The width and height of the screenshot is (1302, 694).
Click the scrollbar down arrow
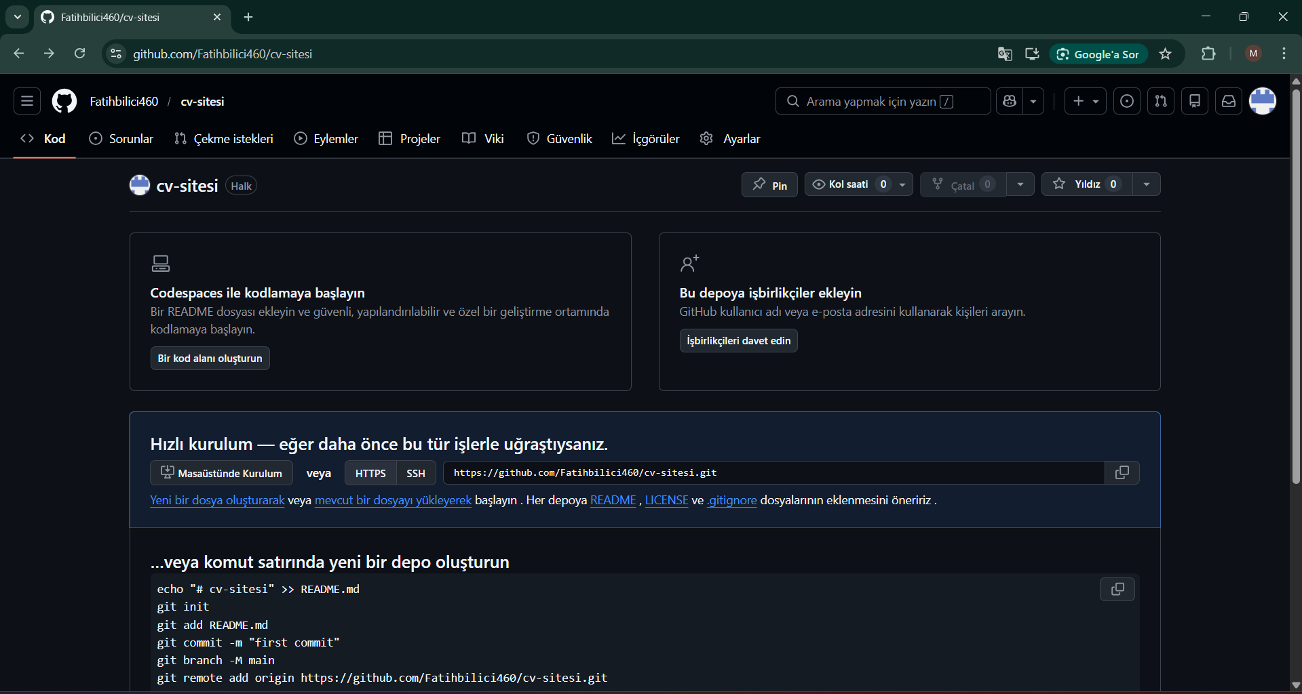click(1296, 685)
